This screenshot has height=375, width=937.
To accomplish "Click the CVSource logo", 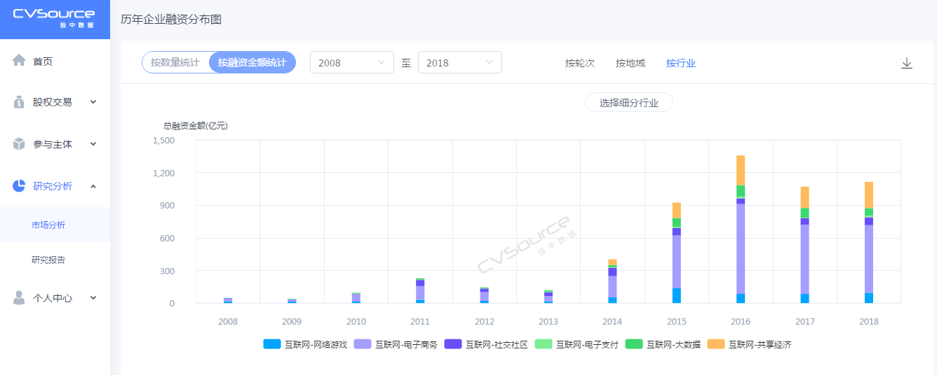I will 54,18.
